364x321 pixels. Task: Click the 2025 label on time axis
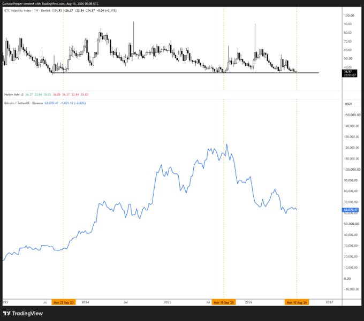[x=168, y=302]
